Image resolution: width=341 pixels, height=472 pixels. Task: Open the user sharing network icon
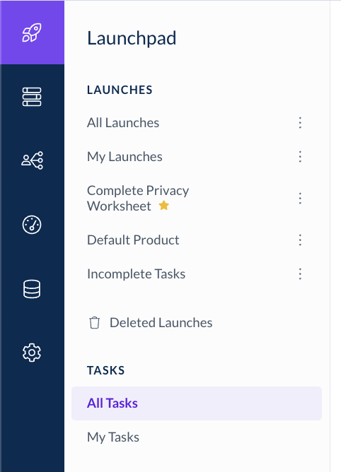click(32, 160)
